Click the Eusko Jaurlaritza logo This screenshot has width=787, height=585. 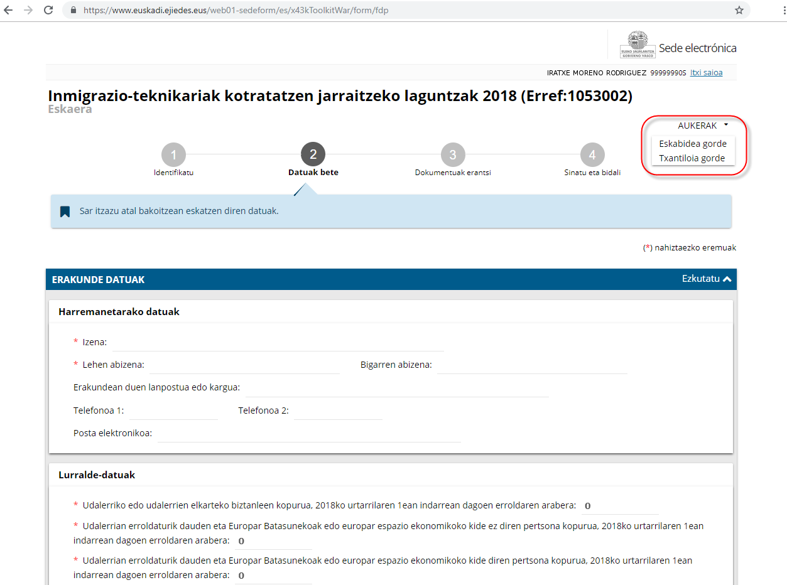point(638,45)
